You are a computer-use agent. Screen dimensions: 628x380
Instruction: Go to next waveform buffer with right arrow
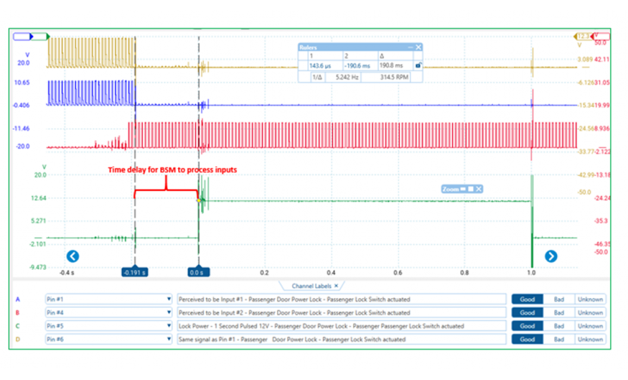coord(551,256)
